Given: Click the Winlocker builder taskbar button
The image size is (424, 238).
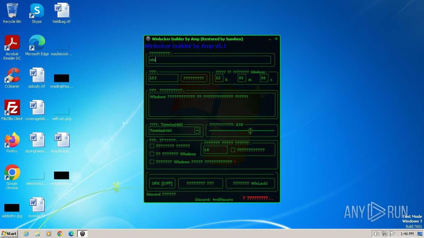Looking at the screenshot, I should [82, 234].
